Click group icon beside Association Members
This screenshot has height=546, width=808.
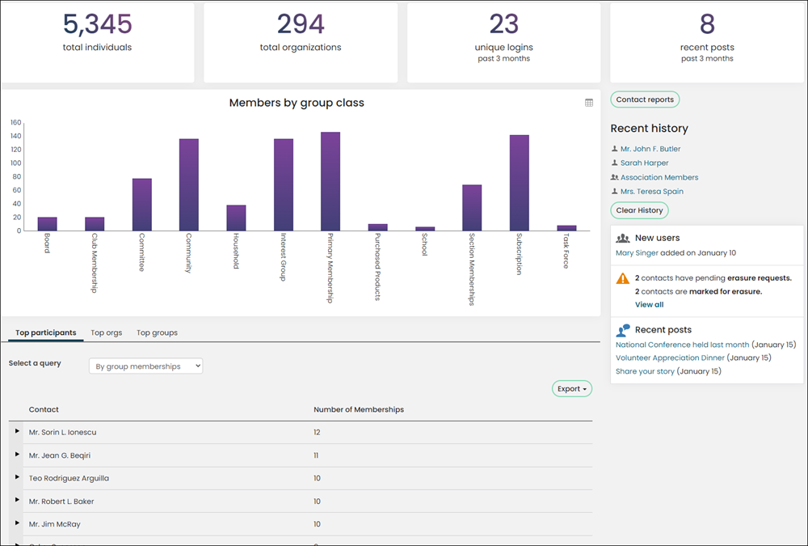click(614, 177)
